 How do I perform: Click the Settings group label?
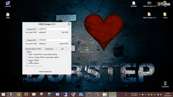(29, 52)
